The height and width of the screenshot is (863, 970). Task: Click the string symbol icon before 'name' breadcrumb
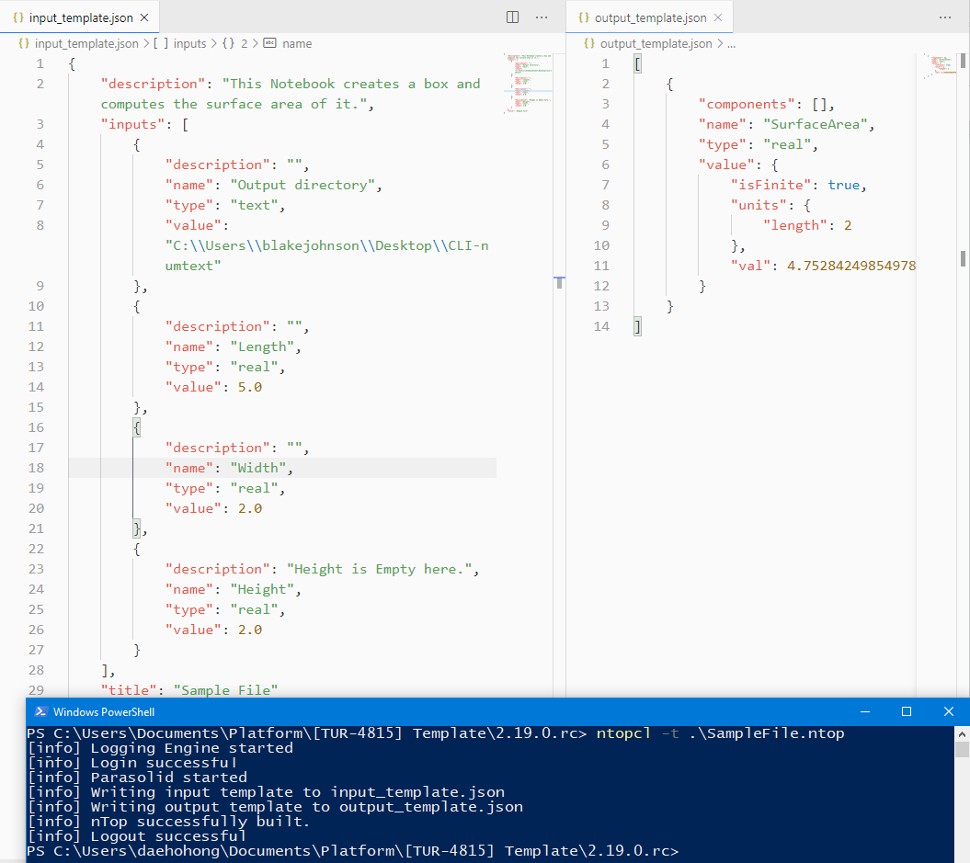point(269,43)
